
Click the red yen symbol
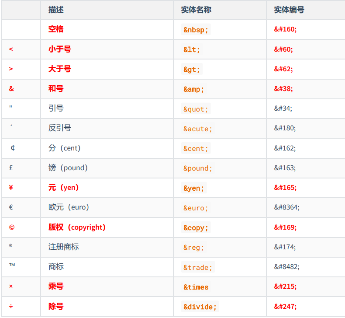point(11,188)
